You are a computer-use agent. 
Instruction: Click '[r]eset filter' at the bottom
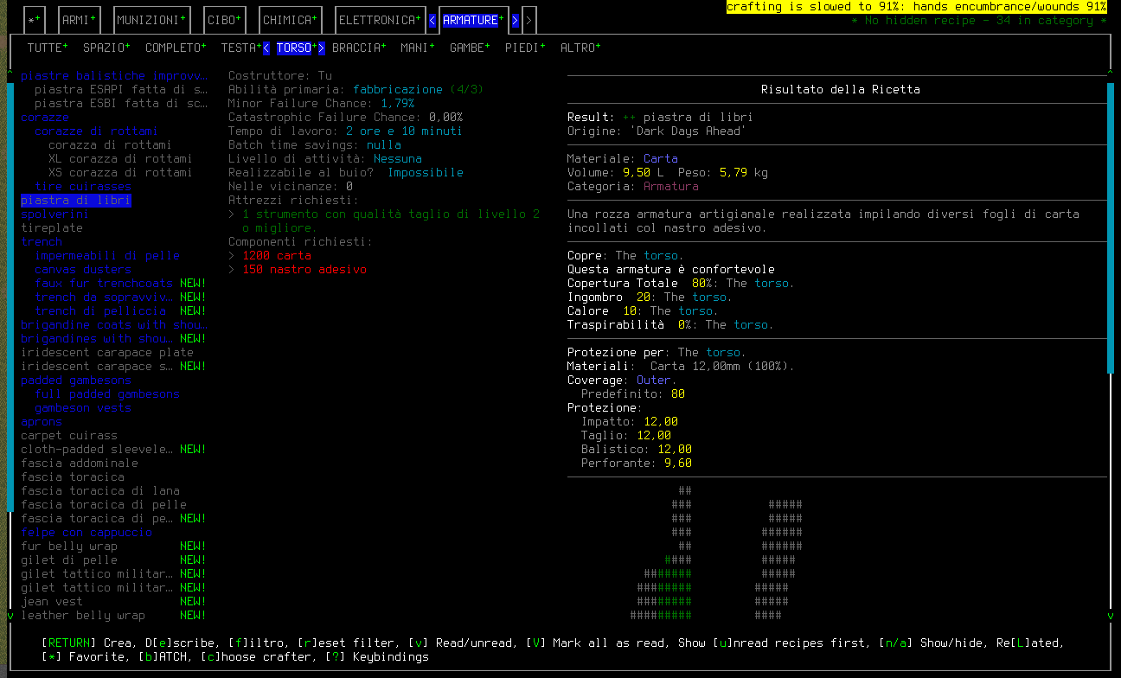349,643
